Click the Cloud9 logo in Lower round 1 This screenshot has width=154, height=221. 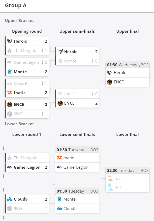coord(10,199)
